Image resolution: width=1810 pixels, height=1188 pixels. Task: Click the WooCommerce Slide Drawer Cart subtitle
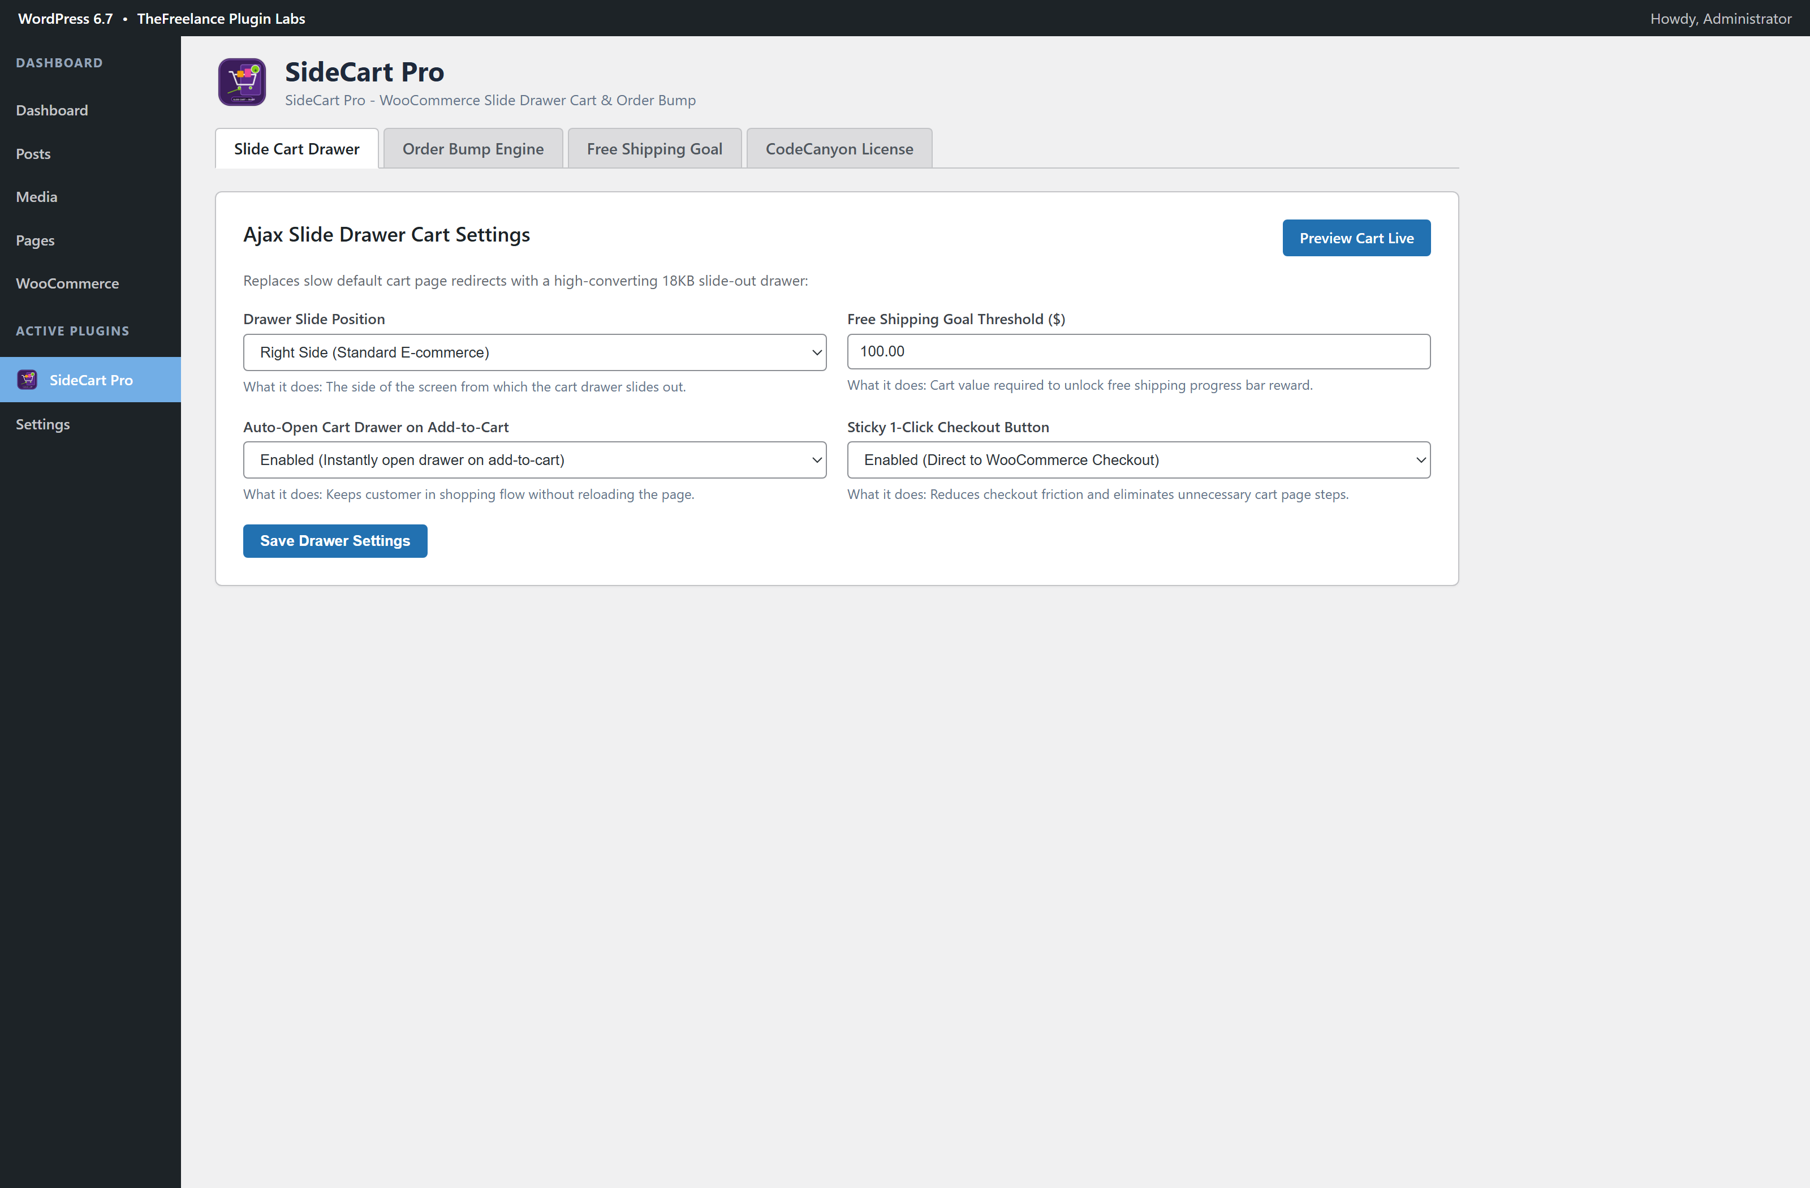point(490,100)
